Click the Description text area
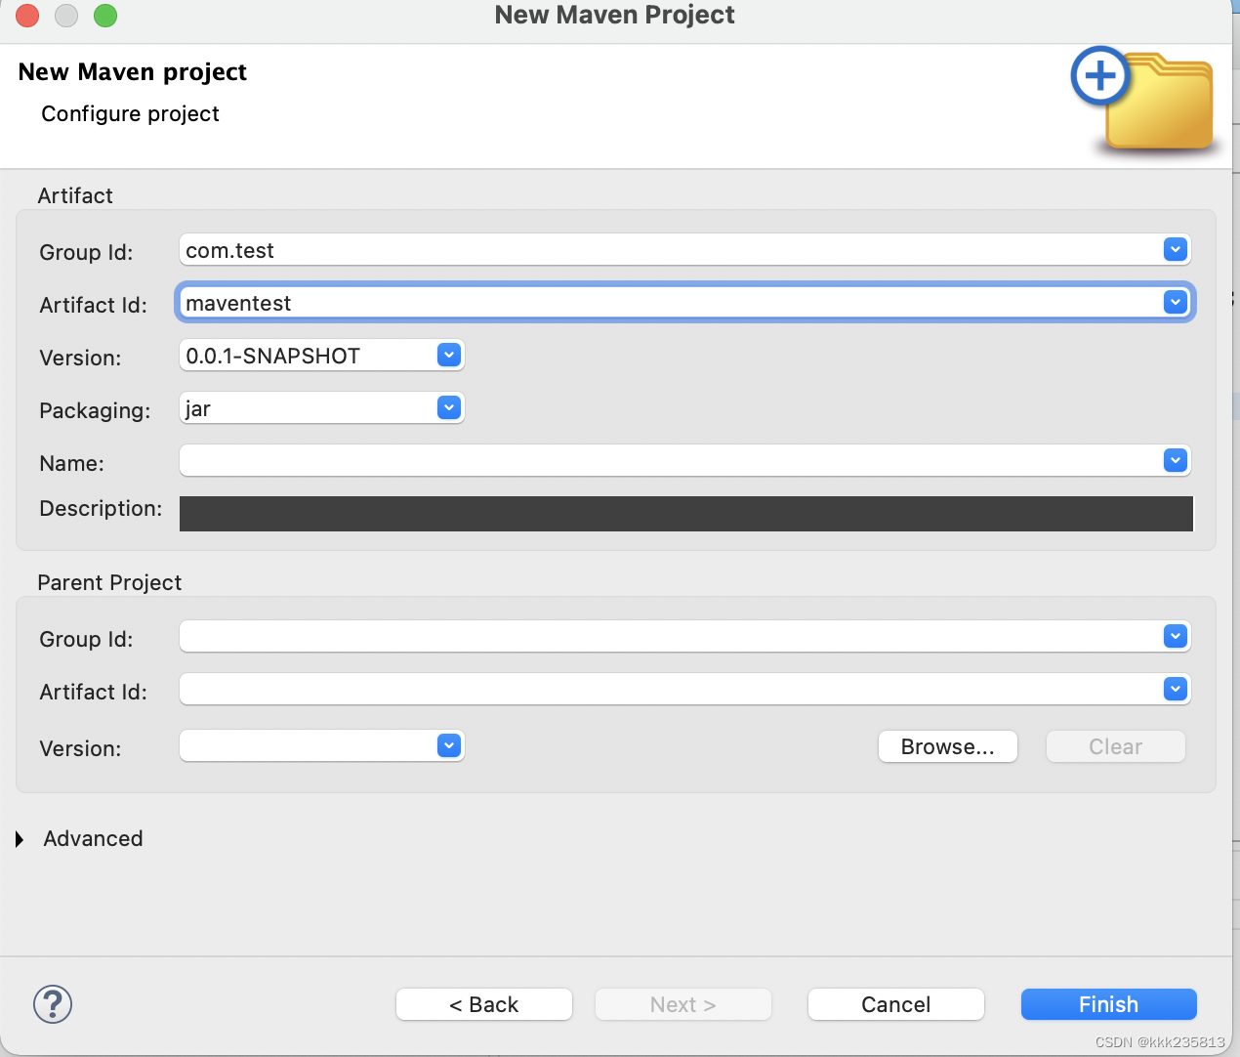1240x1057 pixels. click(683, 513)
